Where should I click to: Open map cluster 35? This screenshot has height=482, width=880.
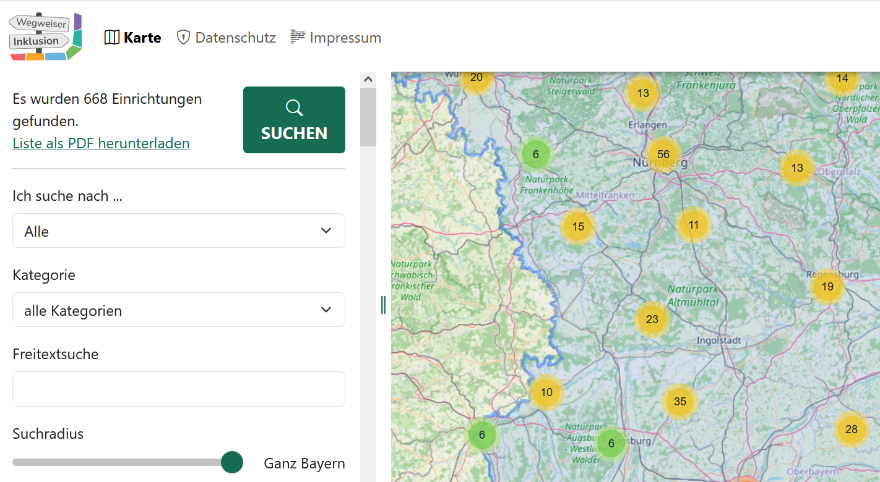679,402
